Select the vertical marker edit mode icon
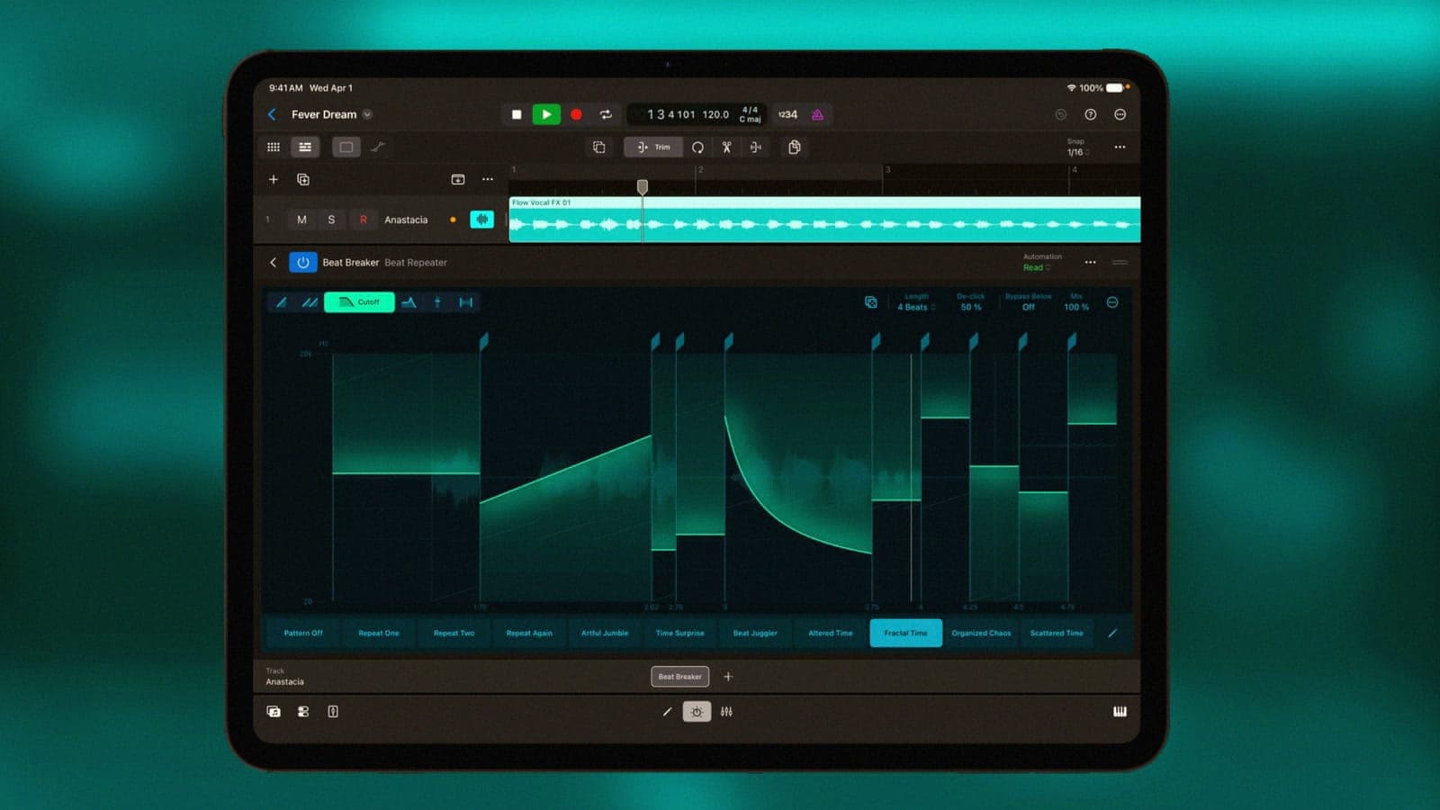 (x=437, y=302)
